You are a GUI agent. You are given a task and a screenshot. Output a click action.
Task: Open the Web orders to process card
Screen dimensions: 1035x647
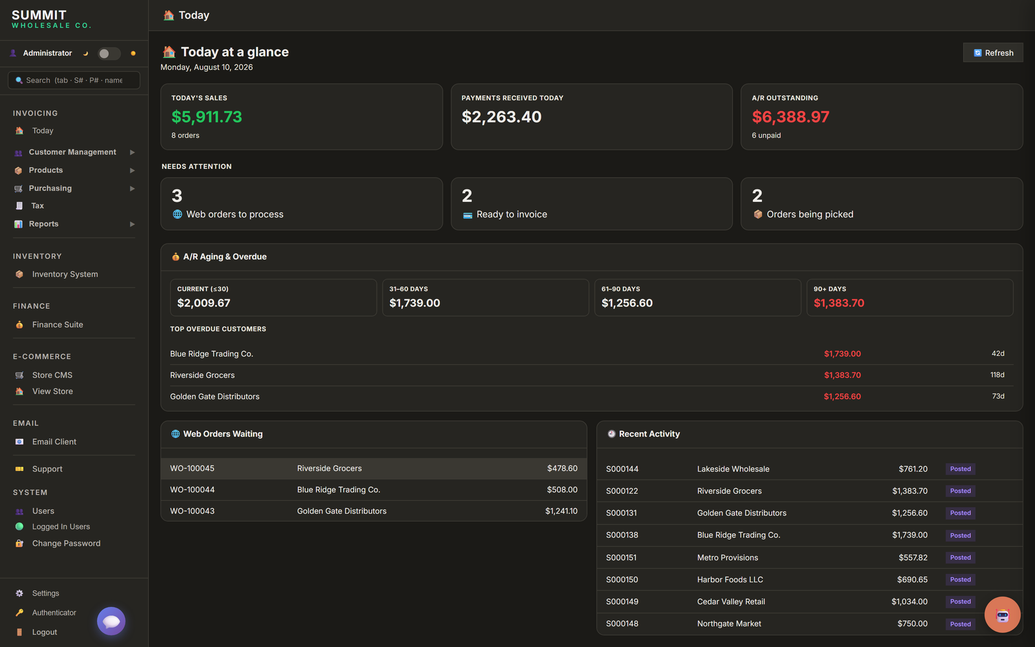[x=301, y=204]
